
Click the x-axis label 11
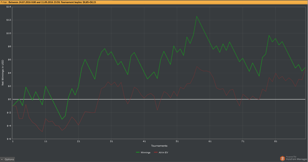pyautogui.click(x=46, y=141)
